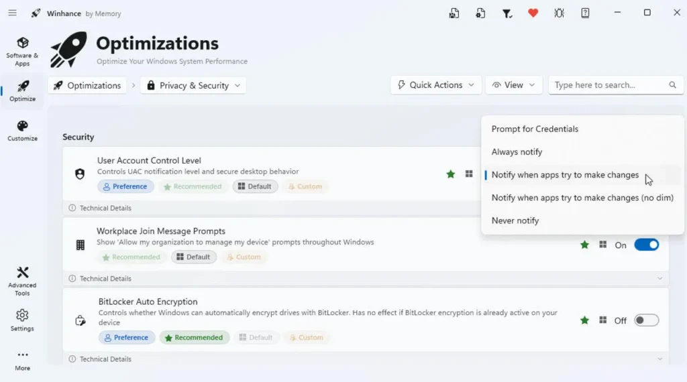Click the import configuration gear-file icon
Screen dimensions: 687x382
tap(480, 13)
